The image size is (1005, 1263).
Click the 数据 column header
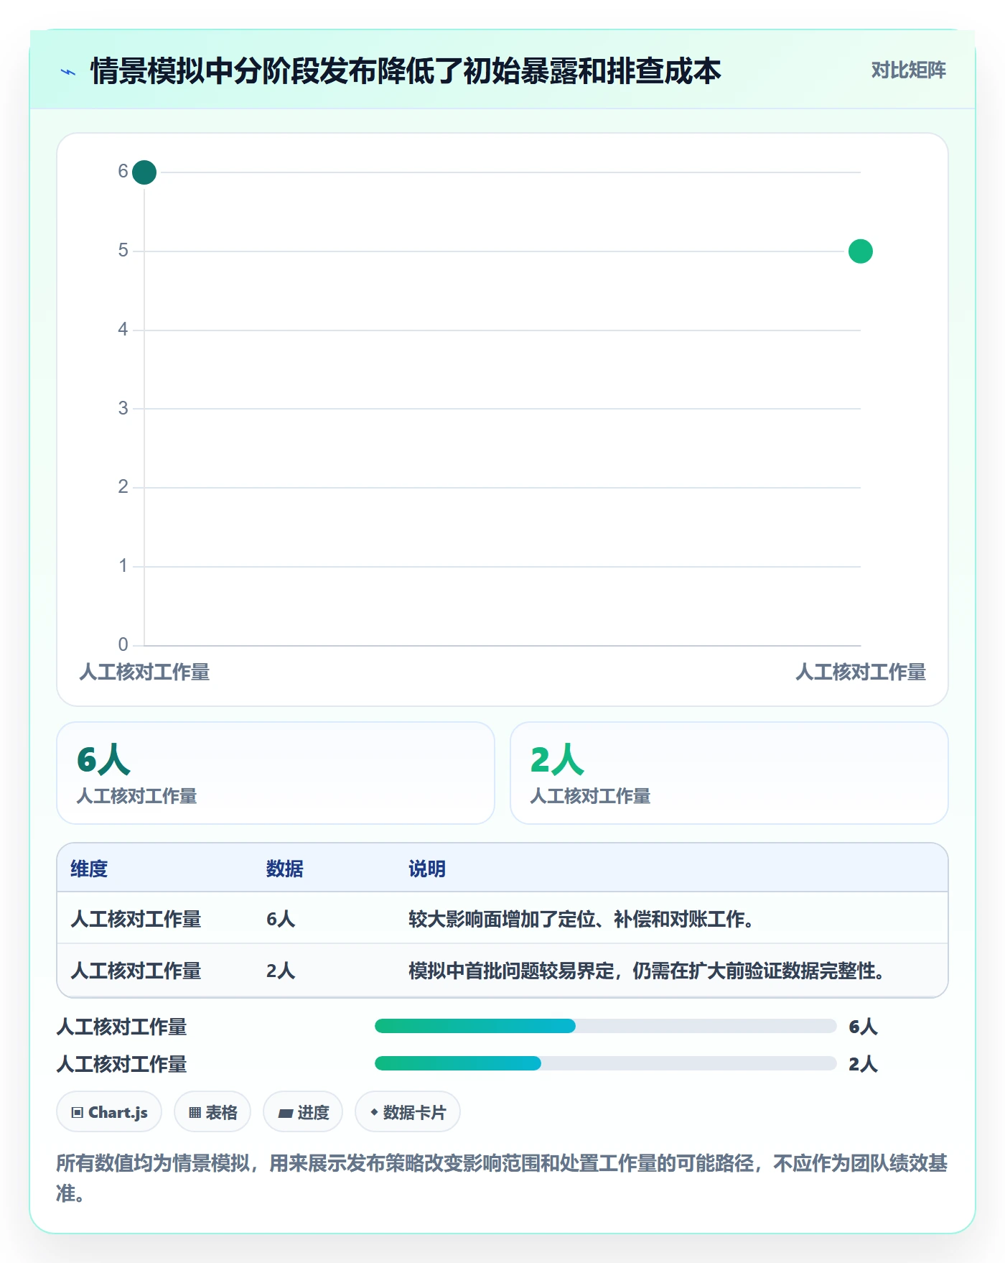click(x=284, y=869)
